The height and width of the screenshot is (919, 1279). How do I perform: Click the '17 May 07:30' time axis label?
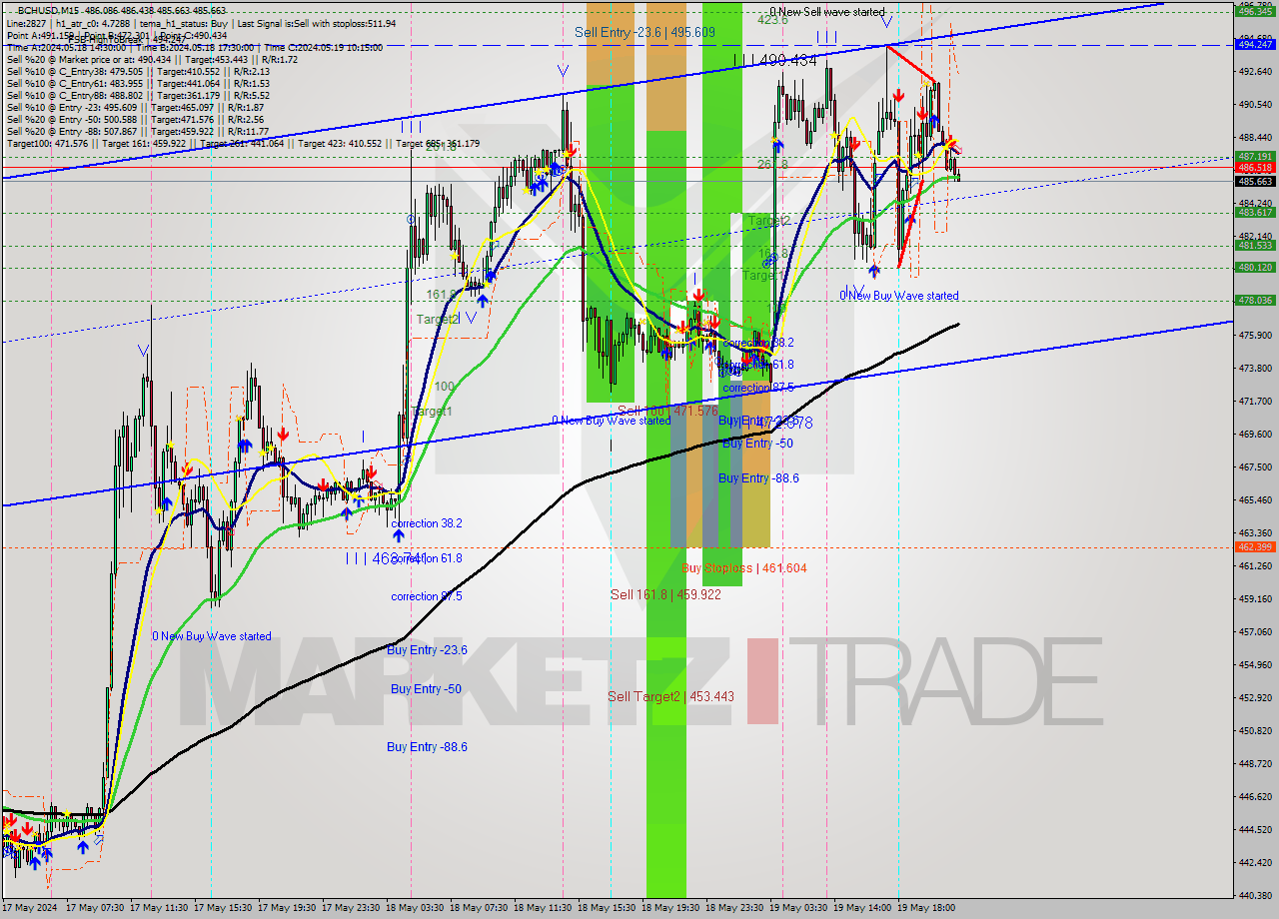(x=96, y=908)
